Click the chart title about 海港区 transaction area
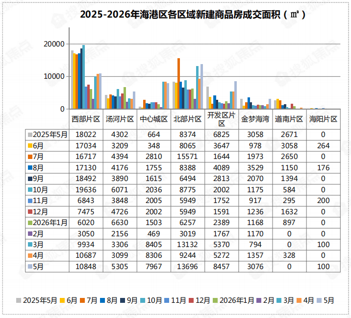Screen dimensions: 351x318 [x=193, y=15]
